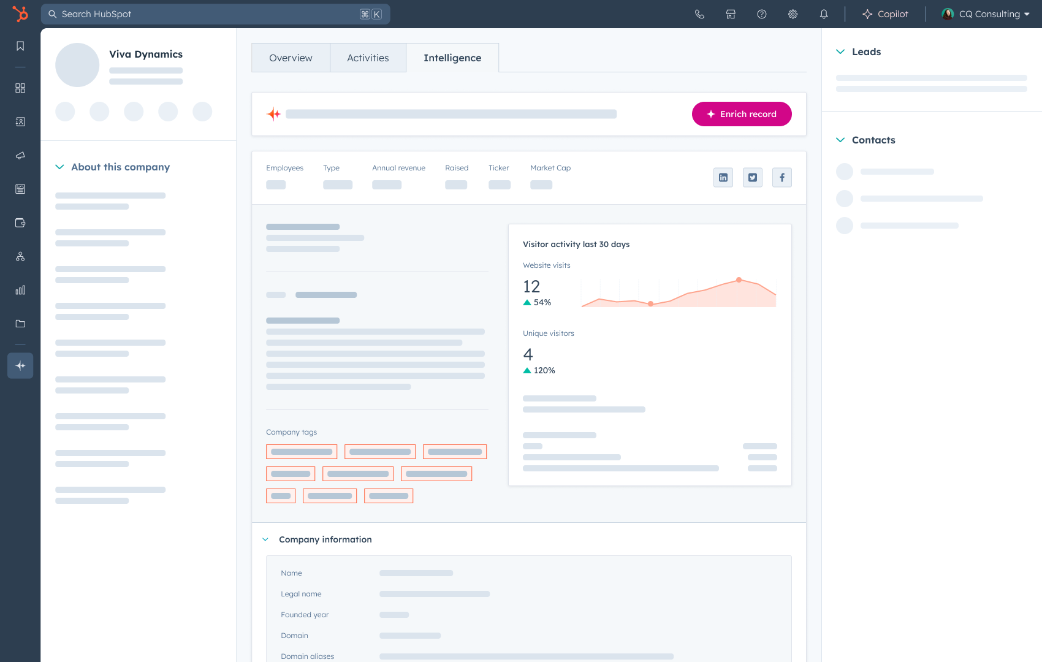Open the marketing megaphone icon

(x=20, y=156)
